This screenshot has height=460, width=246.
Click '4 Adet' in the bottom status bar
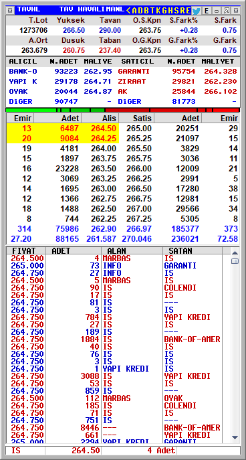point(162,451)
